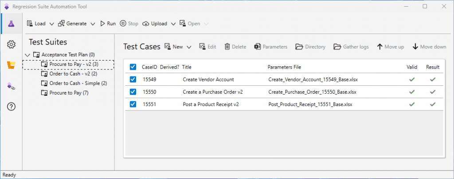Click the Title column header
Viewport: 454px width, 179px height.
tap(187, 67)
